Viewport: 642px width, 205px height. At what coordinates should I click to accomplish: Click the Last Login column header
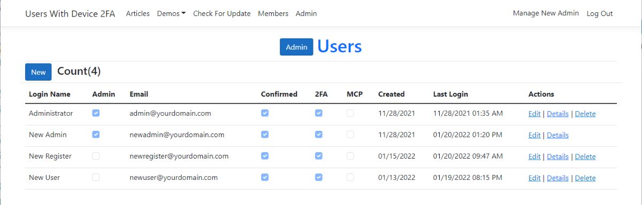tap(450, 94)
